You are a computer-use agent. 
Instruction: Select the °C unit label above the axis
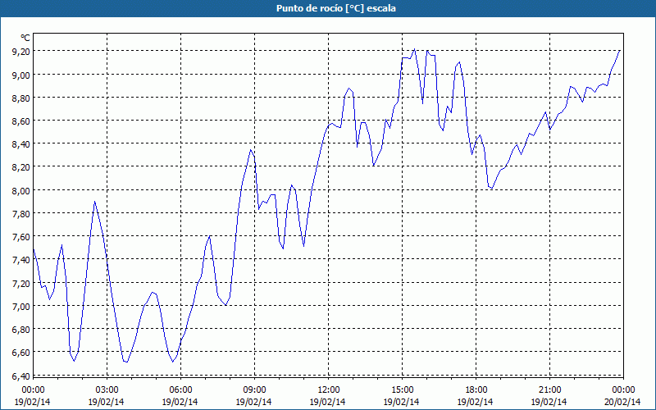[x=25, y=38]
